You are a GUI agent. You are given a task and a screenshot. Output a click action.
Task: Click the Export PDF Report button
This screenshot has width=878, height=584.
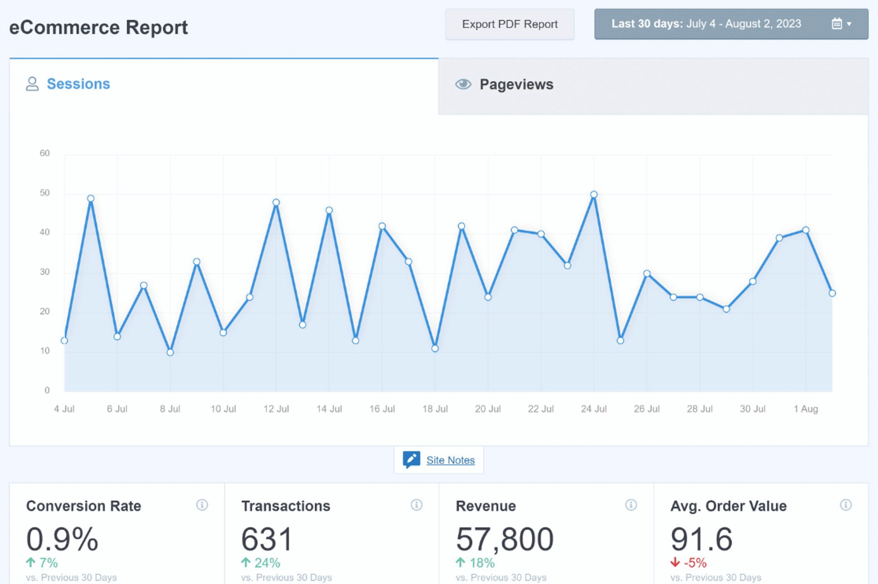coord(510,24)
